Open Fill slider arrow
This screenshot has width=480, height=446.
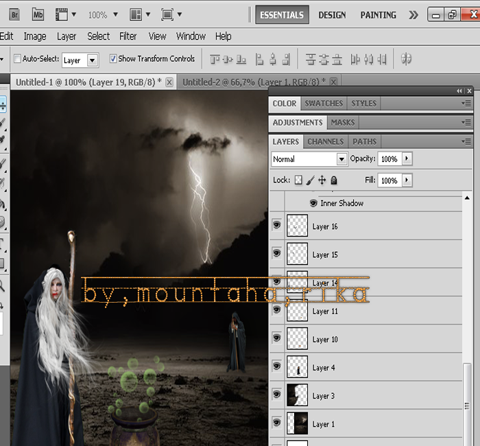coord(407,180)
